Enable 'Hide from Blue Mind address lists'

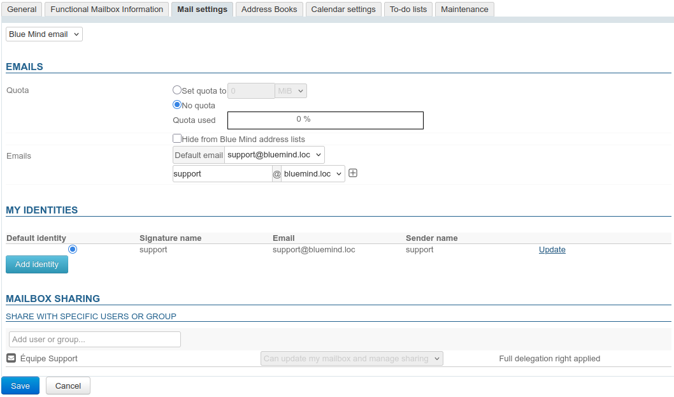click(x=177, y=138)
